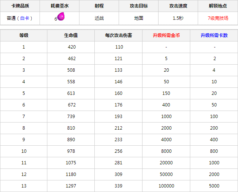Click level 4 health value 558
This screenshot has height=192, width=238.
[71, 82]
